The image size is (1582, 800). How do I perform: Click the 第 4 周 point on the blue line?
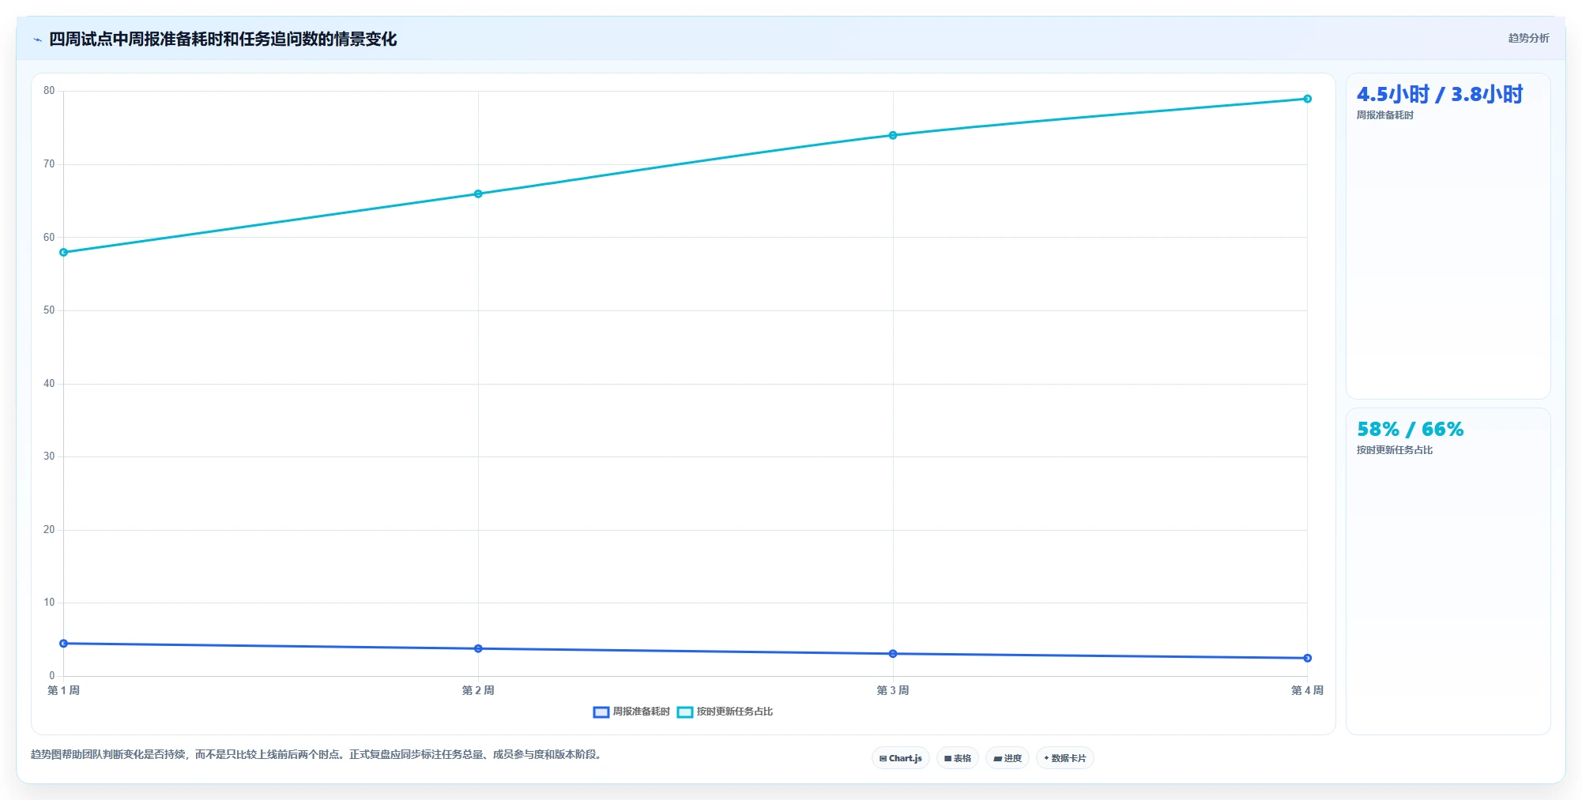pos(1307,658)
